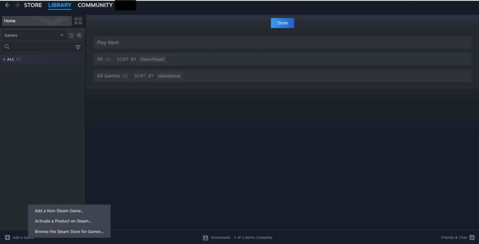479x244 pixels.
Task: Go forward with the right arrow
Action: [17, 5]
